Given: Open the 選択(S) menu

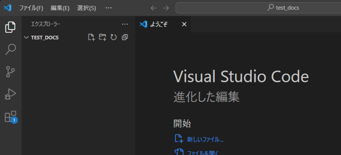Looking at the screenshot, I should click(x=87, y=8).
